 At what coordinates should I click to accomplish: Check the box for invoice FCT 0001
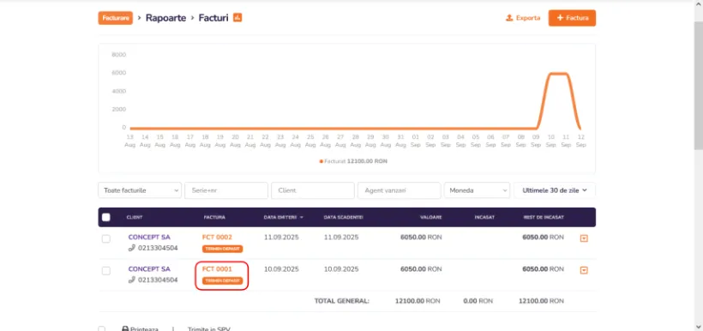click(105, 270)
